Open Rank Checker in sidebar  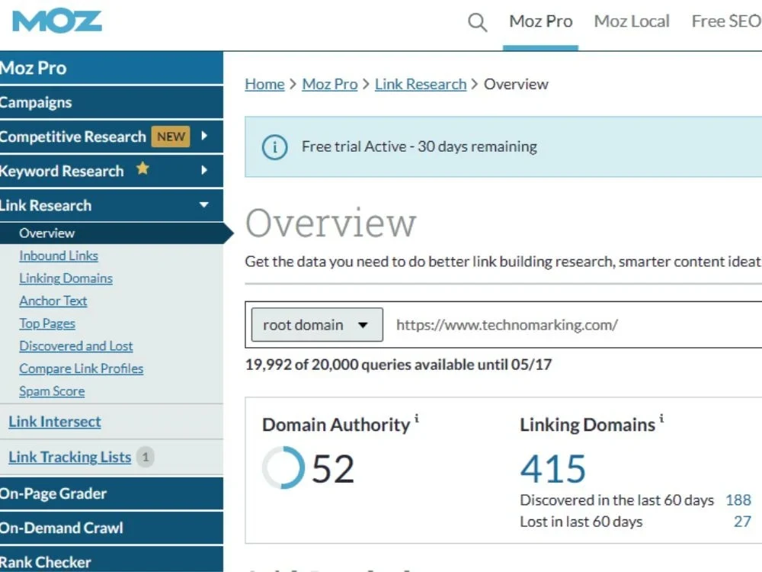(111, 559)
